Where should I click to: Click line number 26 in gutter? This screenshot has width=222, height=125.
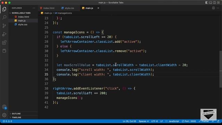(x=46, y=32)
